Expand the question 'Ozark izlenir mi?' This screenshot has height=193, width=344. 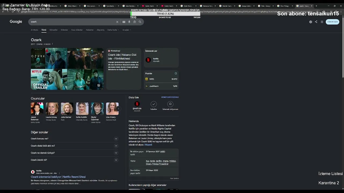[74, 160]
